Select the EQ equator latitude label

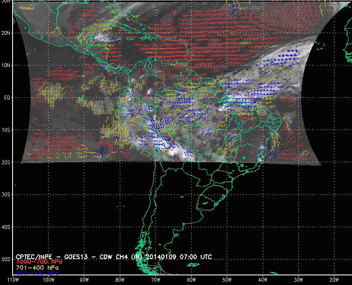[7, 98]
